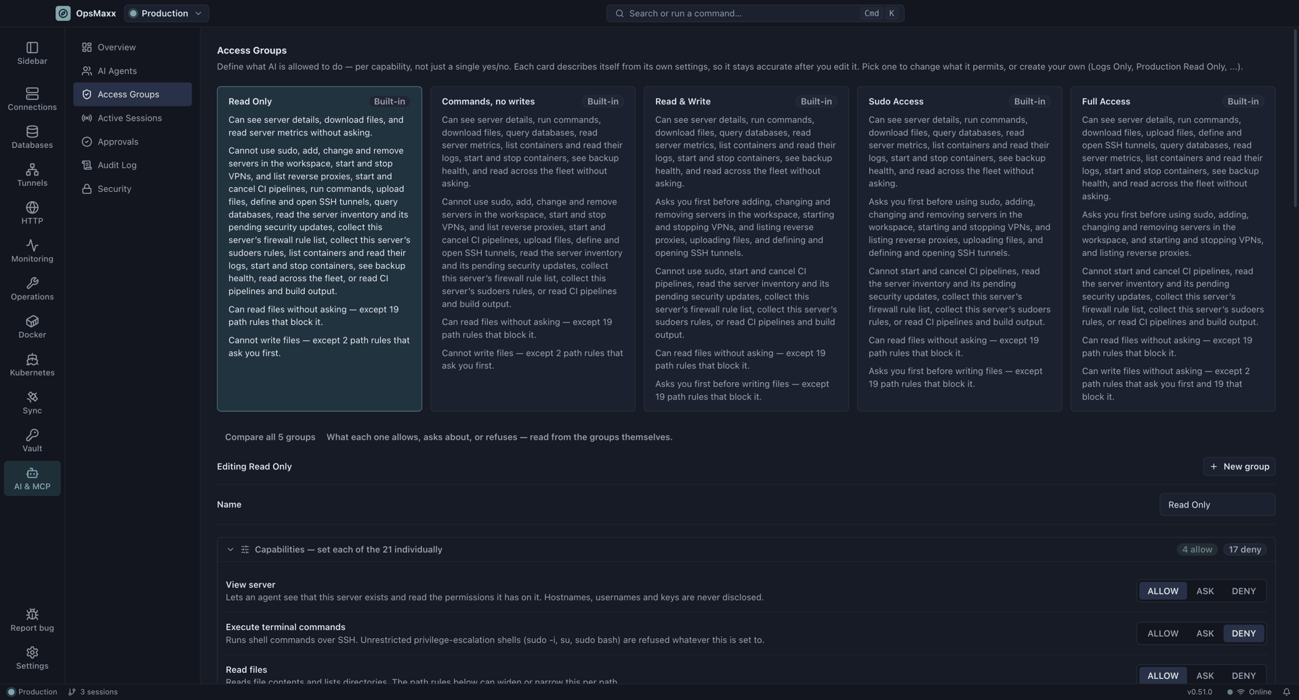Open the Docker cube icon
The height and width of the screenshot is (700, 1299).
(x=32, y=321)
